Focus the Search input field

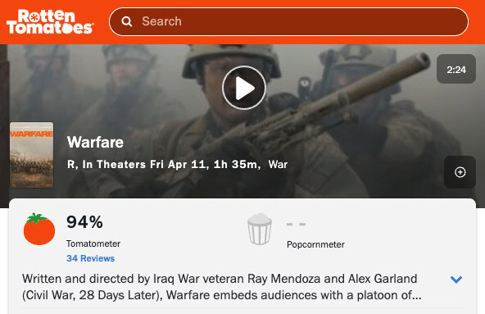tap(288, 21)
